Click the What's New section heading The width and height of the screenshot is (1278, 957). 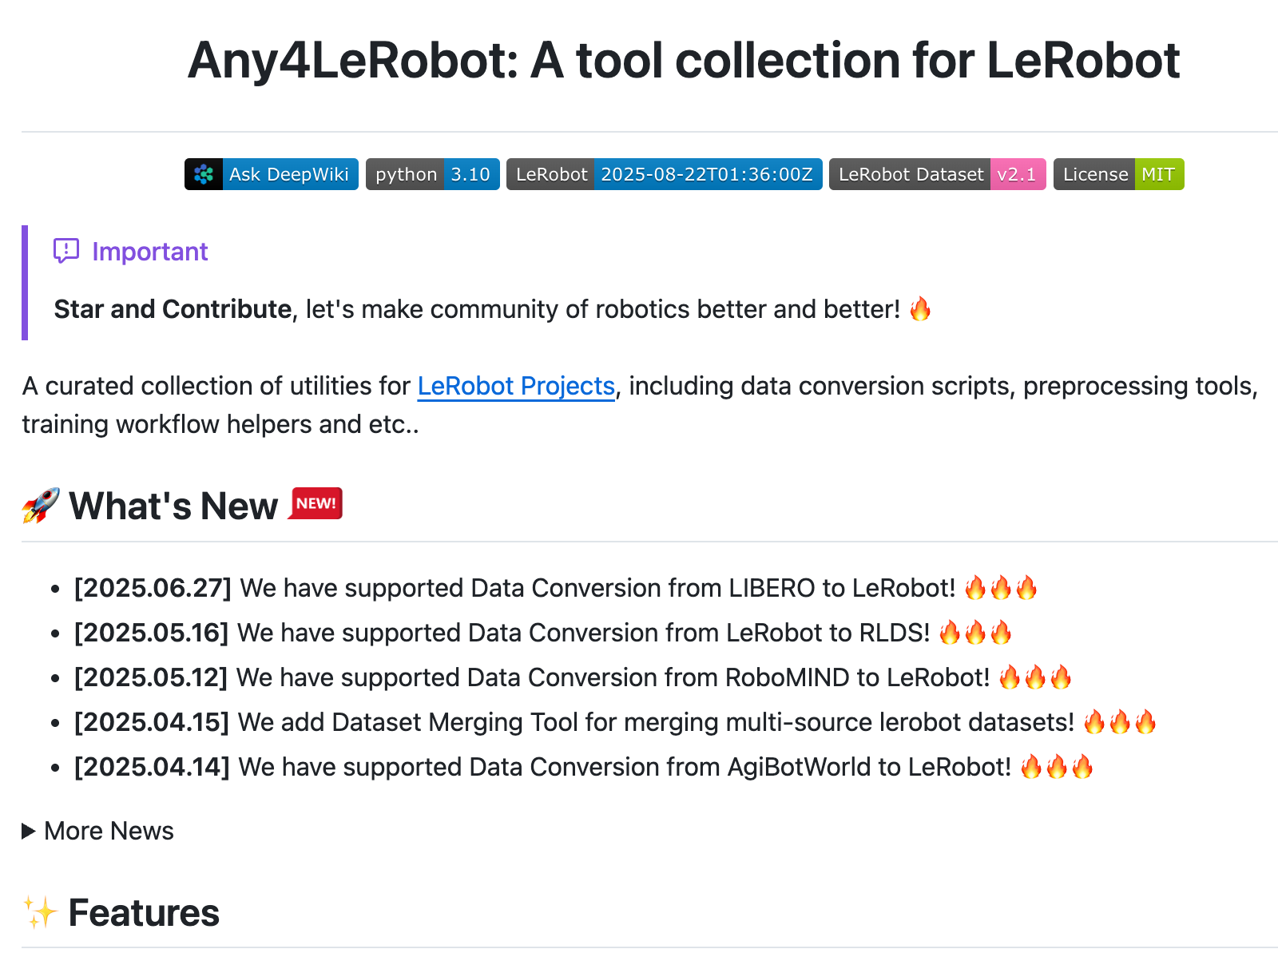[173, 506]
